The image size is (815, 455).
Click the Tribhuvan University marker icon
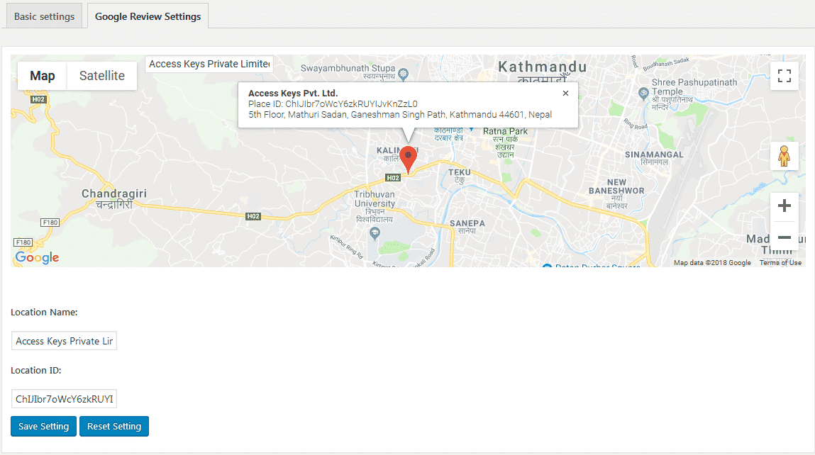(375, 233)
